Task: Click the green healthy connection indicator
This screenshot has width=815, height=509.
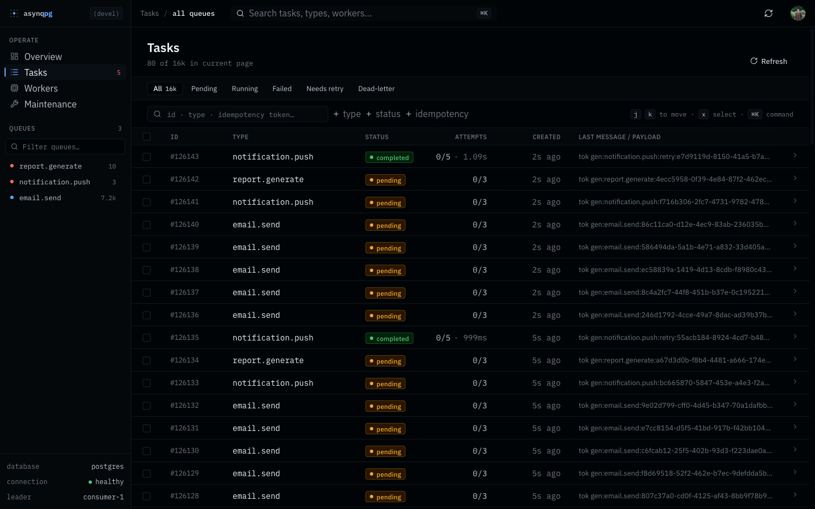Action: (90, 482)
